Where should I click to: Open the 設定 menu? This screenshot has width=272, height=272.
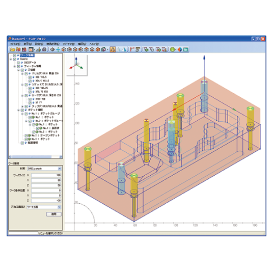(x=39, y=44)
